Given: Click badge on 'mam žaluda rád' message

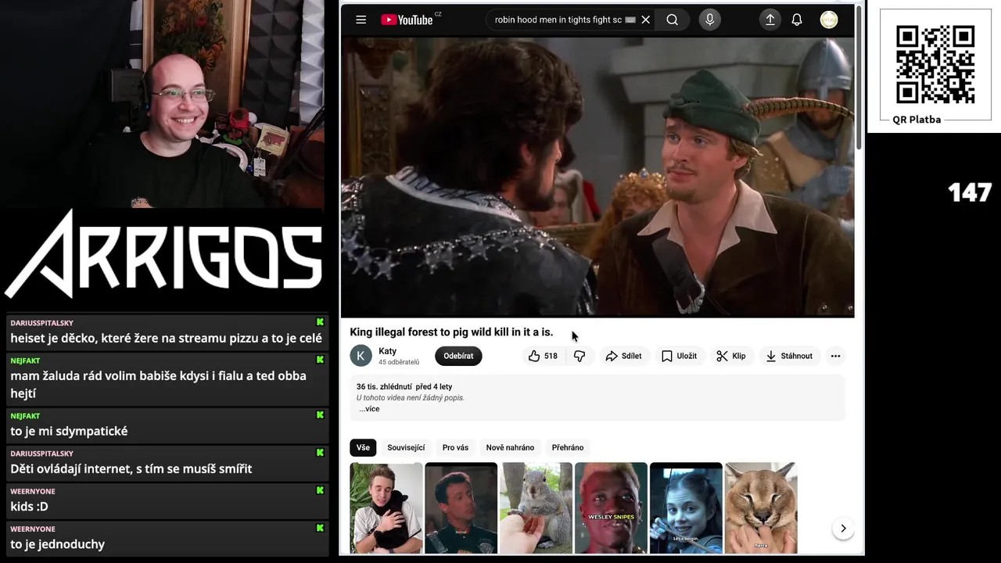Looking at the screenshot, I should (320, 360).
